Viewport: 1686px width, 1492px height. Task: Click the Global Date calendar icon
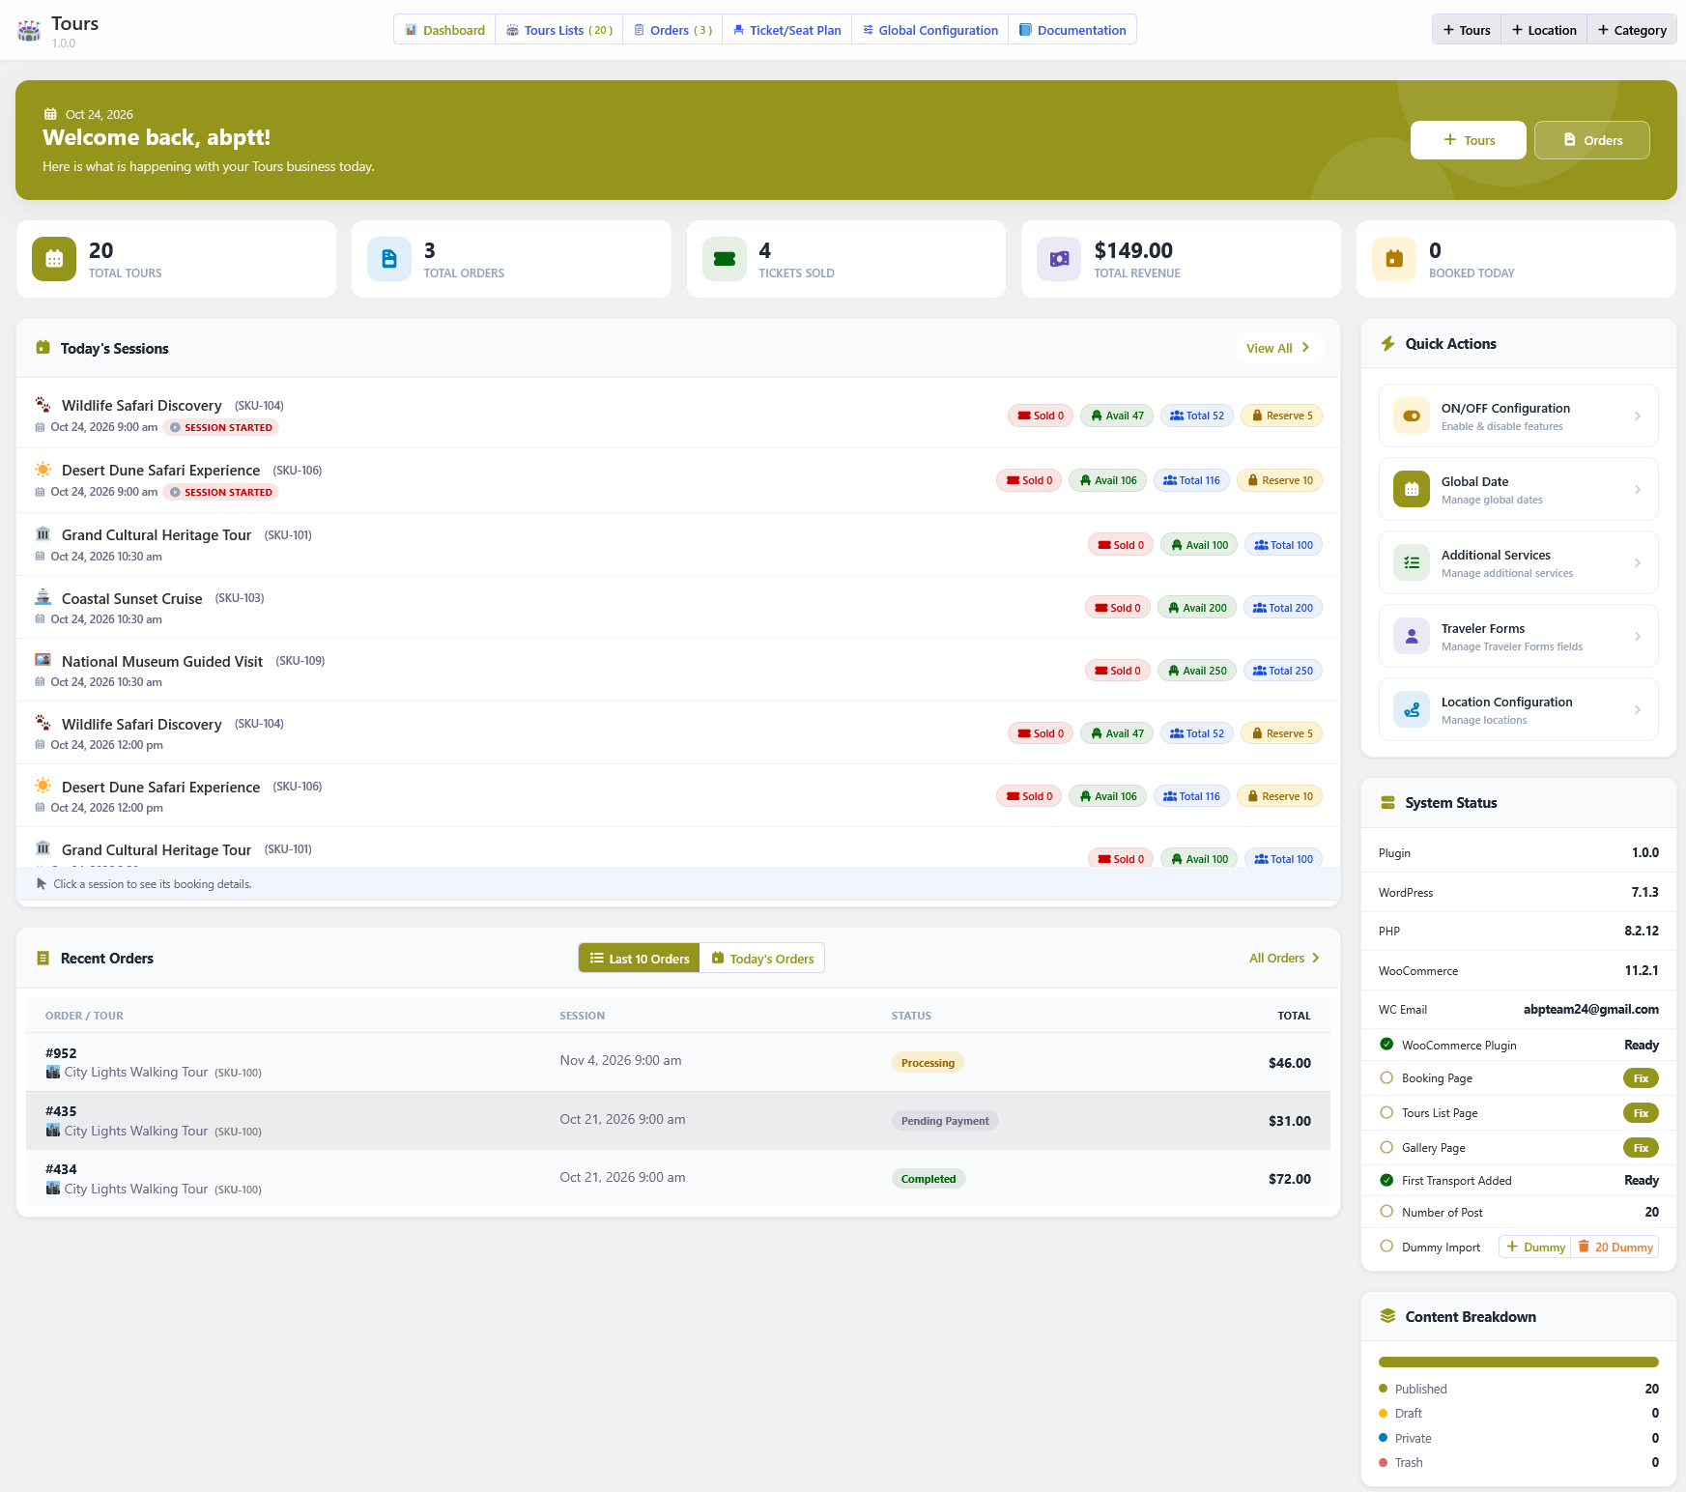[x=1412, y=489]
